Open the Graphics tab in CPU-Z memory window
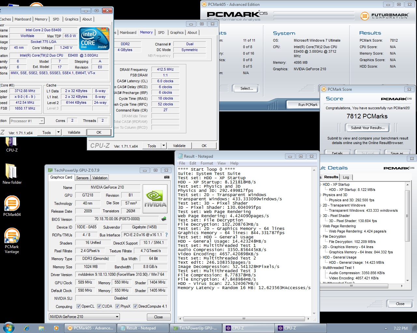Screen dimensions: 417x333 click(x=177, y=33)
